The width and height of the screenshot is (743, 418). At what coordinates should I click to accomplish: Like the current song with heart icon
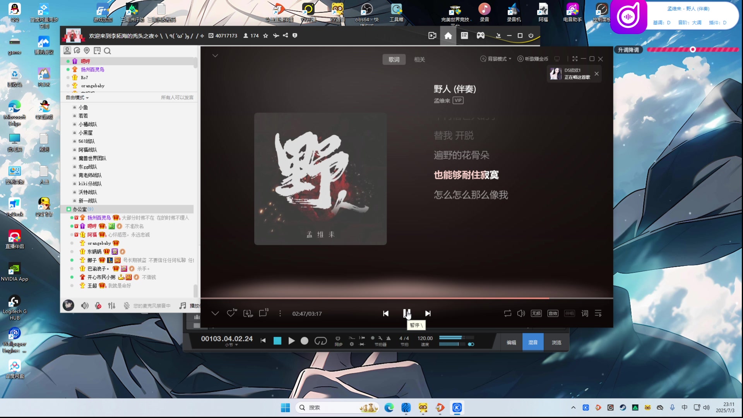coord(231,313)
